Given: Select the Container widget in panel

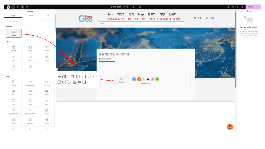Looking at the screenshot, I should [14, 33].
